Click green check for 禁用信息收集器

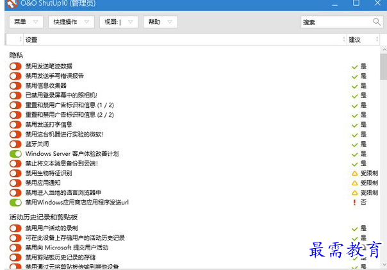(355, 86)
